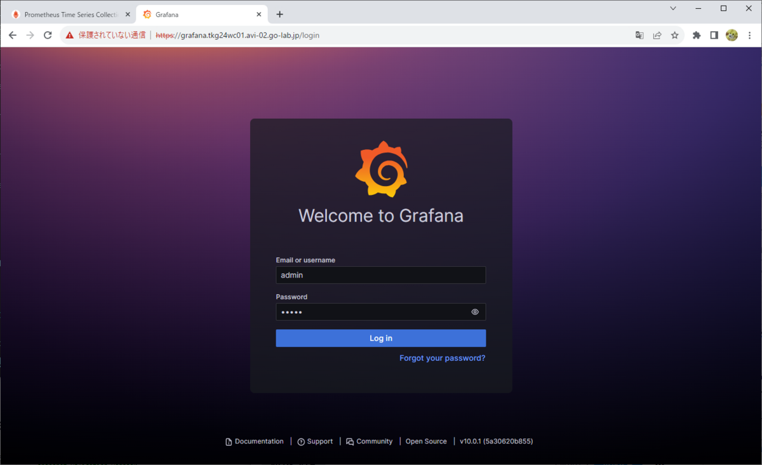Open the Open Source footer link
The height and width of the screenshot is (465, 762).
[x=426, y=441]
